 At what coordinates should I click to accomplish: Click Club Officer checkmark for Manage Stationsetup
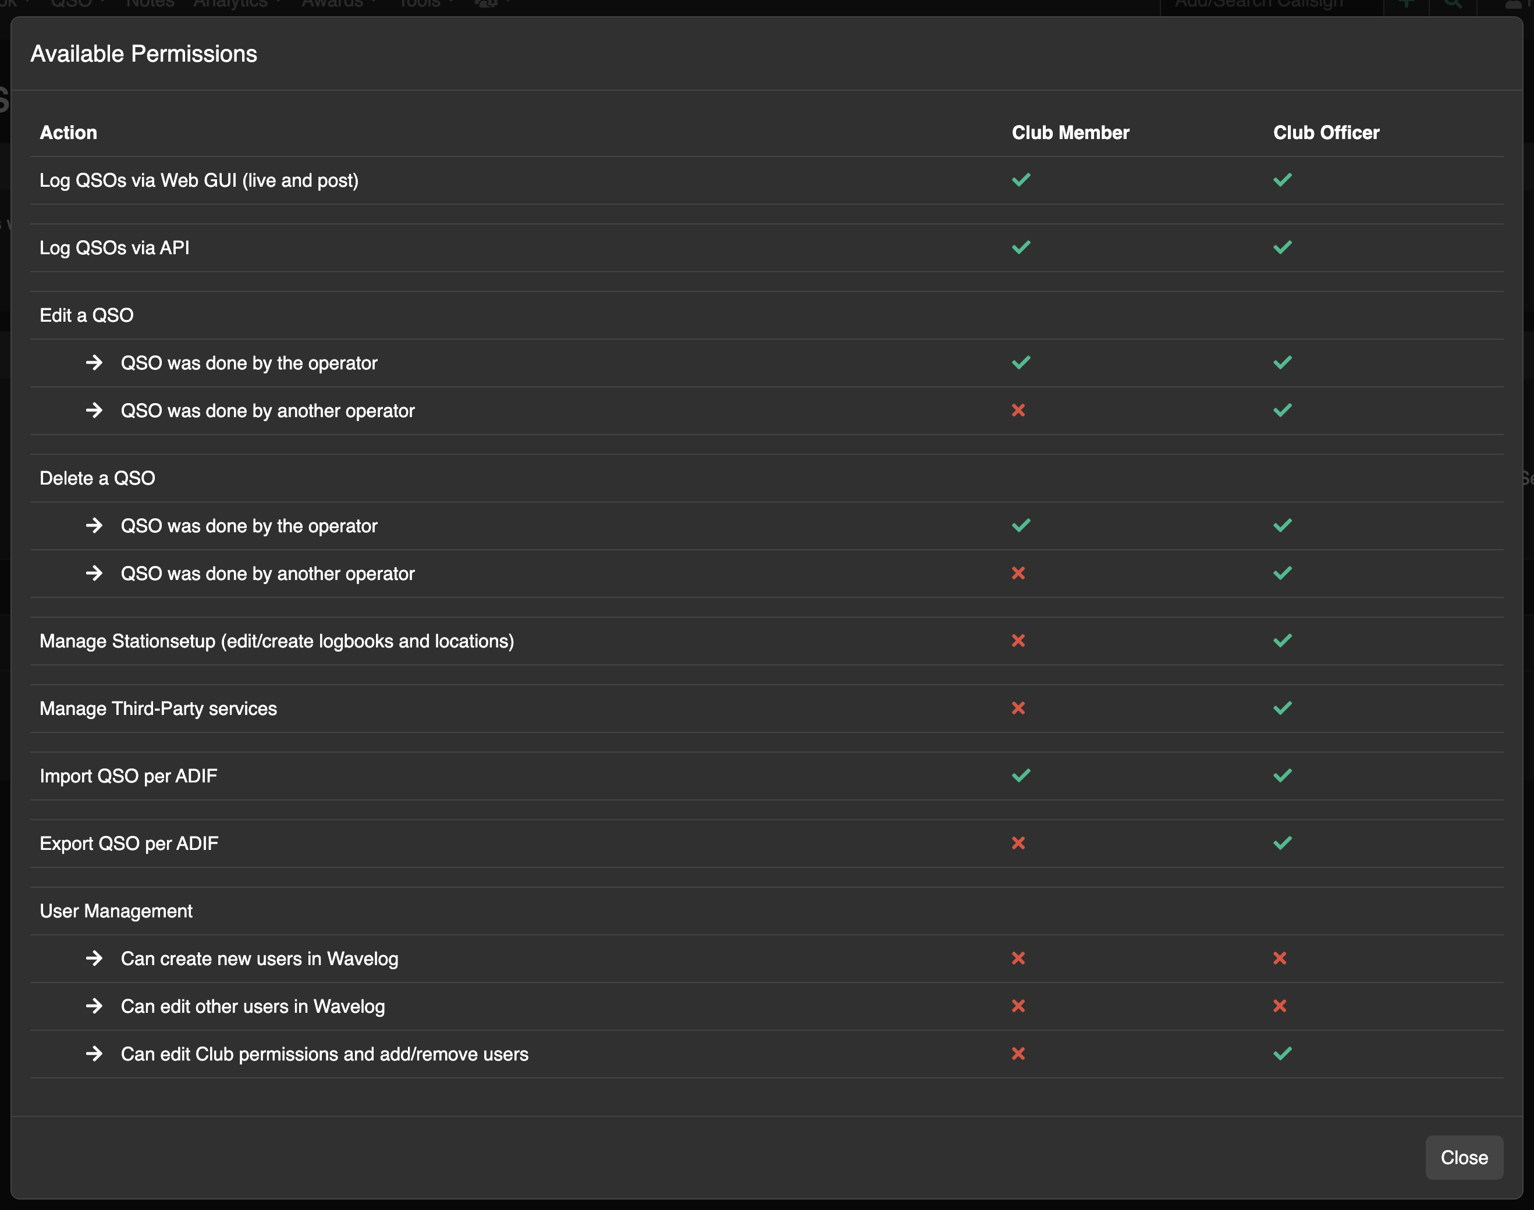(1283, 640)
